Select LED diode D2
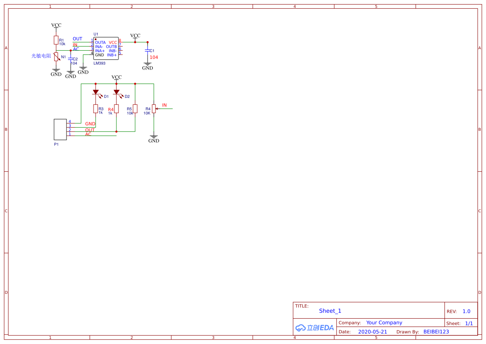The width and height of the screenshot is (486, 344). coord(116,92)
